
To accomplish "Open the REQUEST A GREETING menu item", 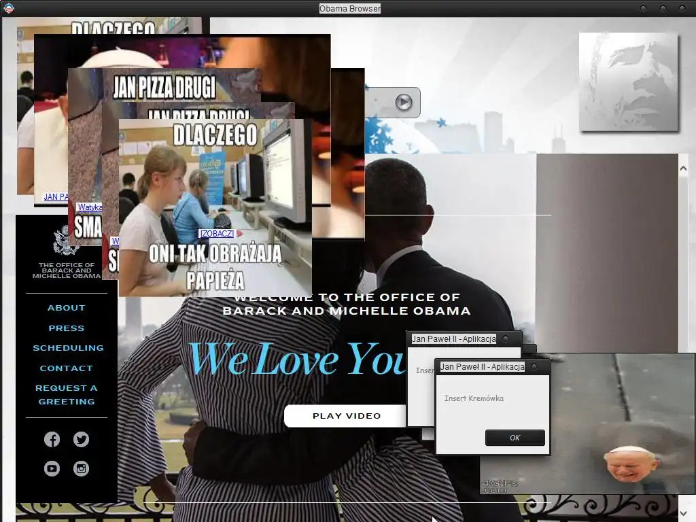I will 67,395.
